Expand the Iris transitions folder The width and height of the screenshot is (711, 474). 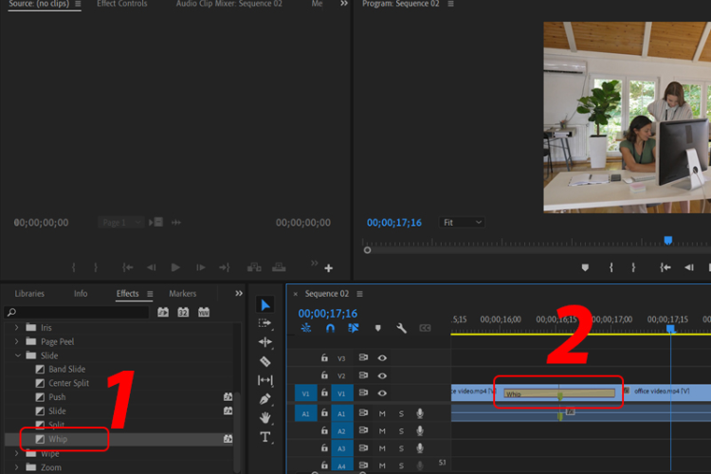(x=17, y=327)
